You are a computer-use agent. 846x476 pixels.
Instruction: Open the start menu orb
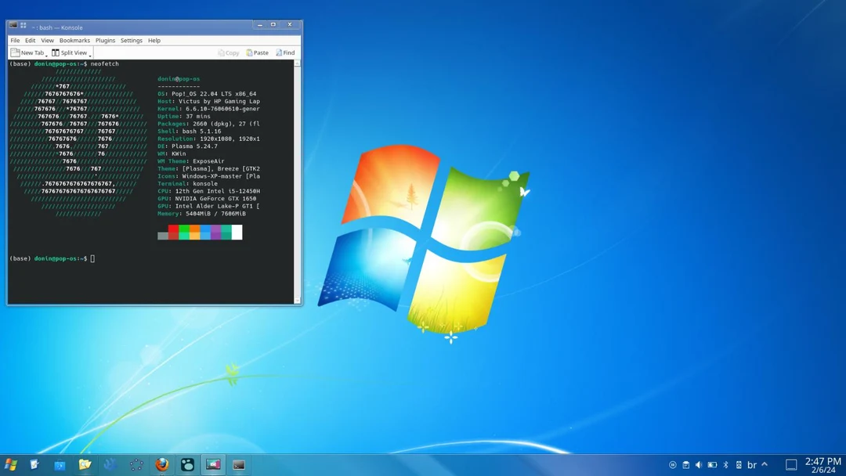12,464
